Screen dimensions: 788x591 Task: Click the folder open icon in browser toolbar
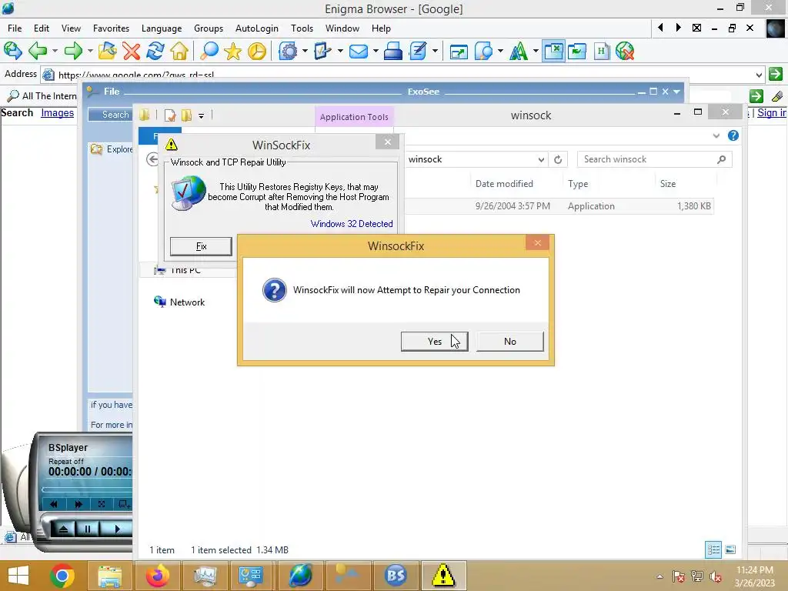click(107, 51)
